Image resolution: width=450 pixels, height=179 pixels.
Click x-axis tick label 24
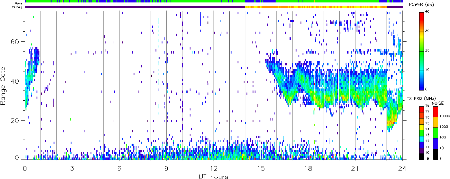click(x=402, y=168)
